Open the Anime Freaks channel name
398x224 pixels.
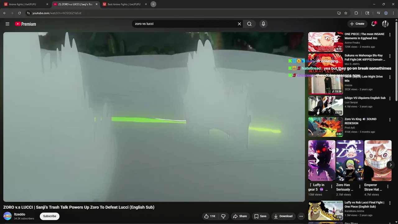point(352,43)
